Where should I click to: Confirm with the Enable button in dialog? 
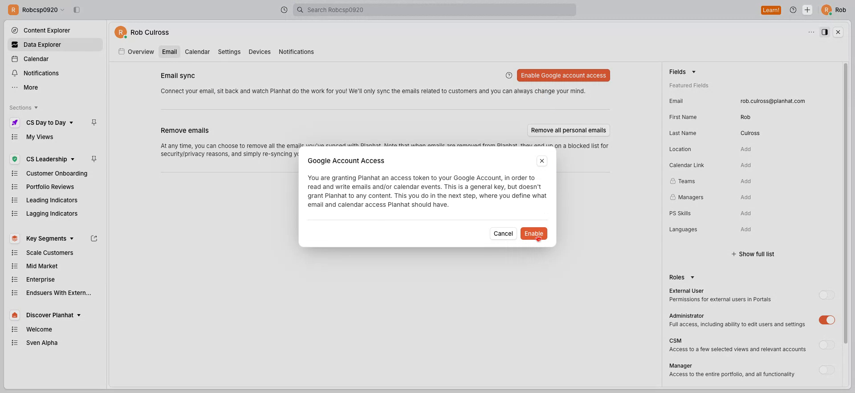pyautogui.click(x=533, y=233)
